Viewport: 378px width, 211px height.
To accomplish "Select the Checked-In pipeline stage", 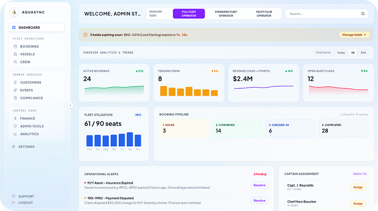I will (290, 128).
